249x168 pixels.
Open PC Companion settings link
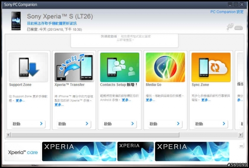(x=227, y=12)
